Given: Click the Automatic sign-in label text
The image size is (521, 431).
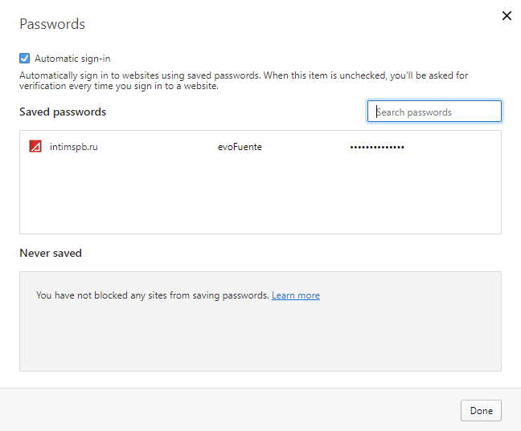Looking at the screenshot, I should pyautogui.click(x=72, y=59).
